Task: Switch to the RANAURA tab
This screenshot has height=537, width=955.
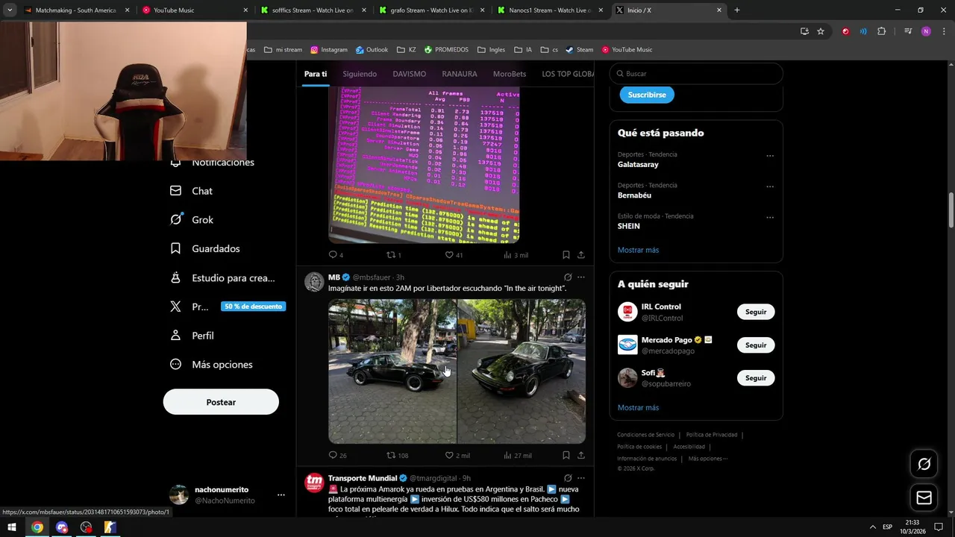Action: [x=460, y=74]
